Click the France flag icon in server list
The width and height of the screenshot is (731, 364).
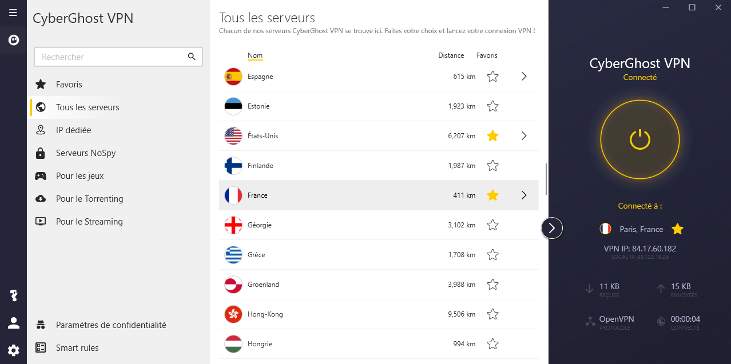[233, 195]
